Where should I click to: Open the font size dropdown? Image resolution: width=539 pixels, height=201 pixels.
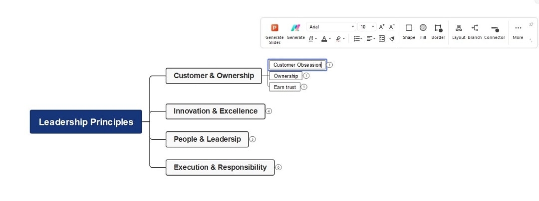373,27
